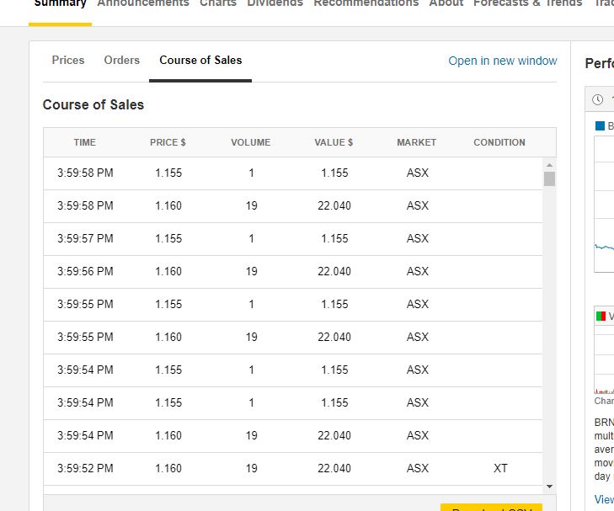The image size is (614, 511).
Task: Switch to the Prices tab
Action: point(68,61)
